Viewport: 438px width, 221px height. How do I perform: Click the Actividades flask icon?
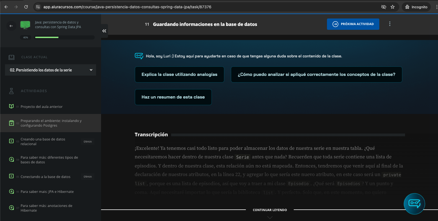pyautogui.click(x=11, y=91)
